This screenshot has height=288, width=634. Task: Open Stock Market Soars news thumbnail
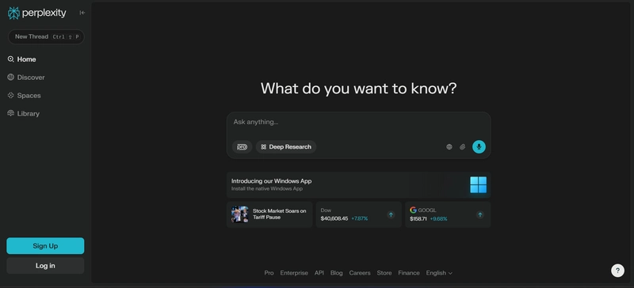pyautogui.click(x=240, y=214)
